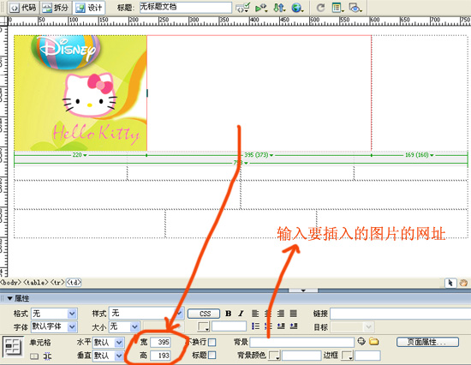Justify text alignment
This screenshot has height=365, width=471.
tap(294, 314)
